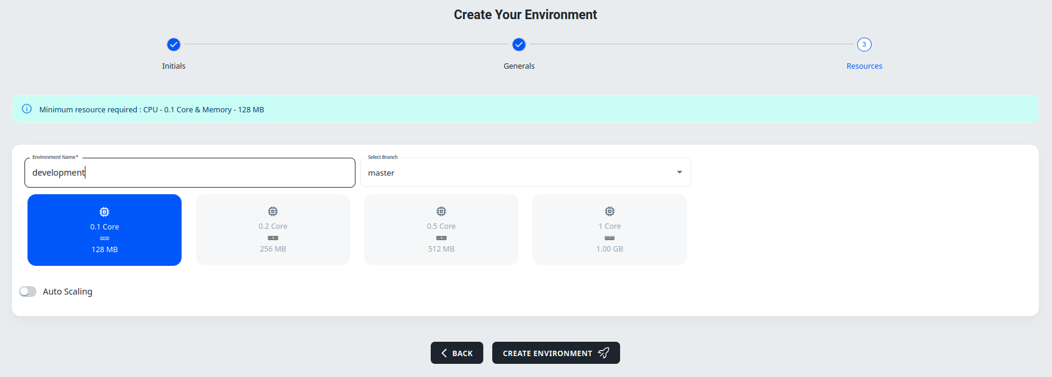Click the 0.2 Core text
The height and width of the screenshot is (377, 1052).
click(273, 226)
